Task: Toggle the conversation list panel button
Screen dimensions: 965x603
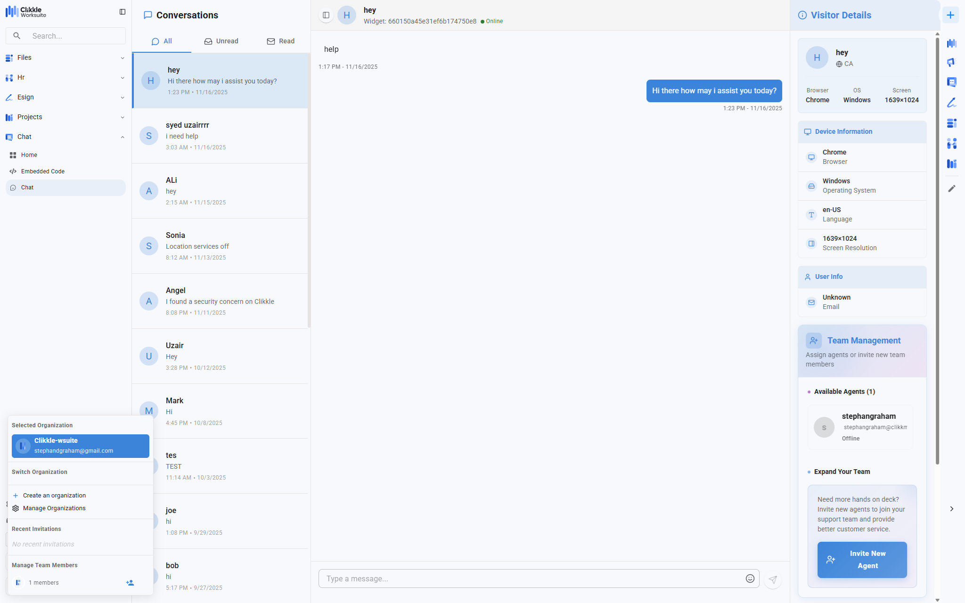Action: coord(326,15)
